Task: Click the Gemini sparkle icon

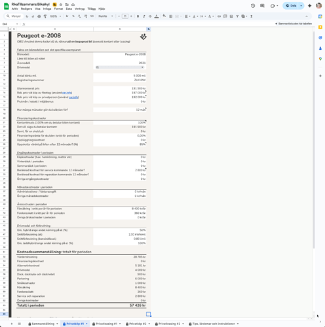Action: click(x=309, y=6)
